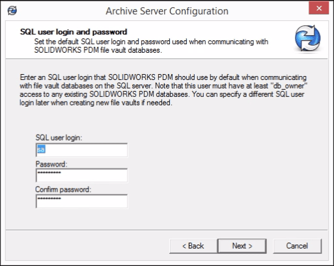Click the 'SQL user login and password' heading

click(74, 32)
